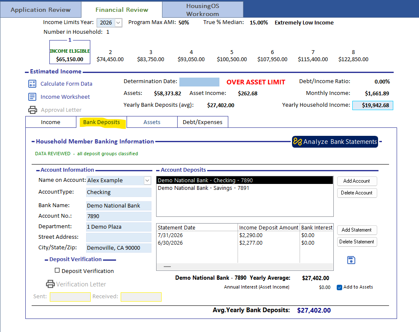419x332 pixels.
Task: Click the Verification Letter link
Action: 81,284
